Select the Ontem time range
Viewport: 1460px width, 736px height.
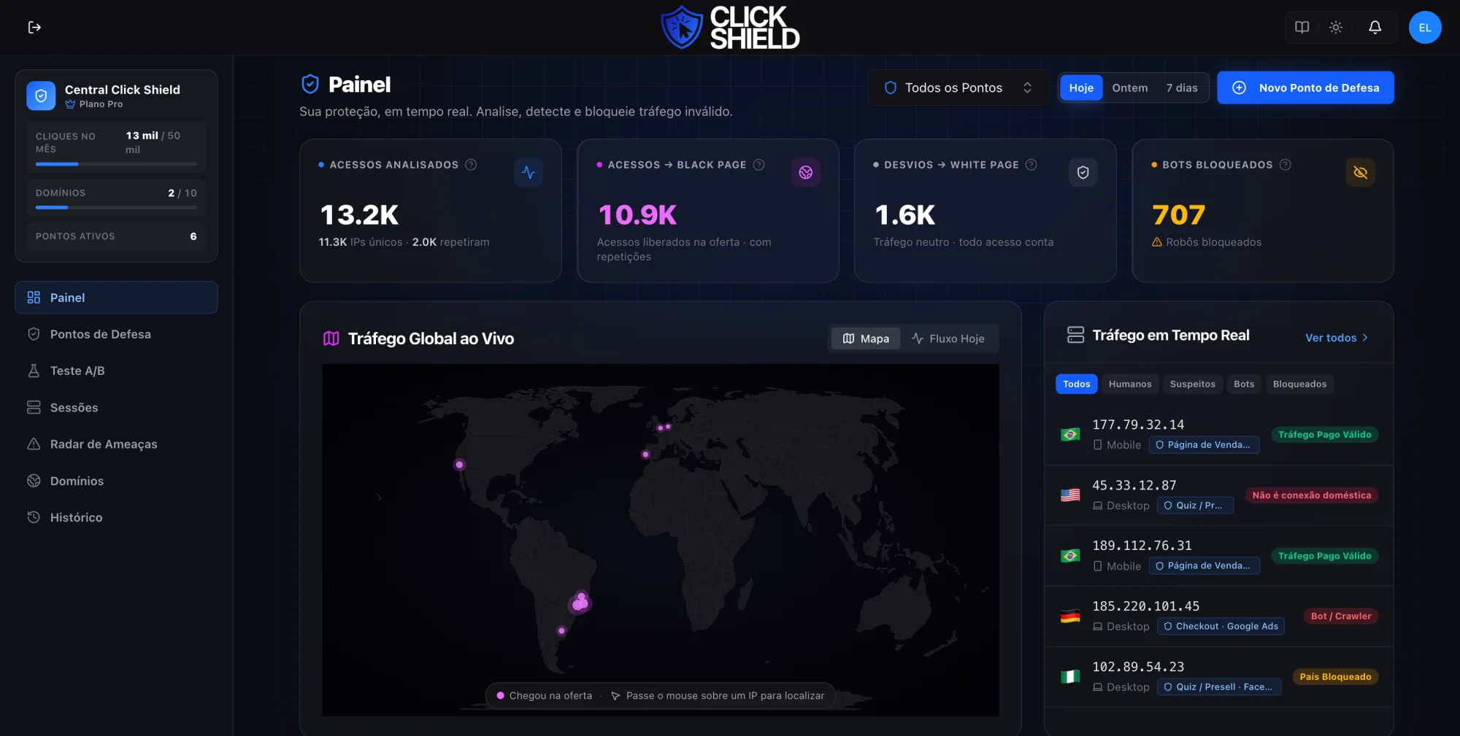tap(1129, 88)
